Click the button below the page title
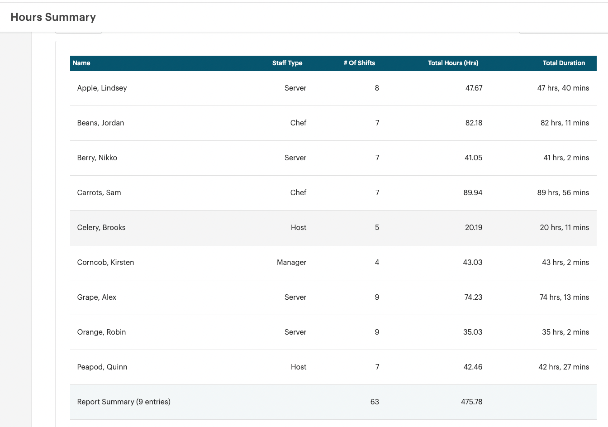This screenshot has height=427, width=608. 79,30
